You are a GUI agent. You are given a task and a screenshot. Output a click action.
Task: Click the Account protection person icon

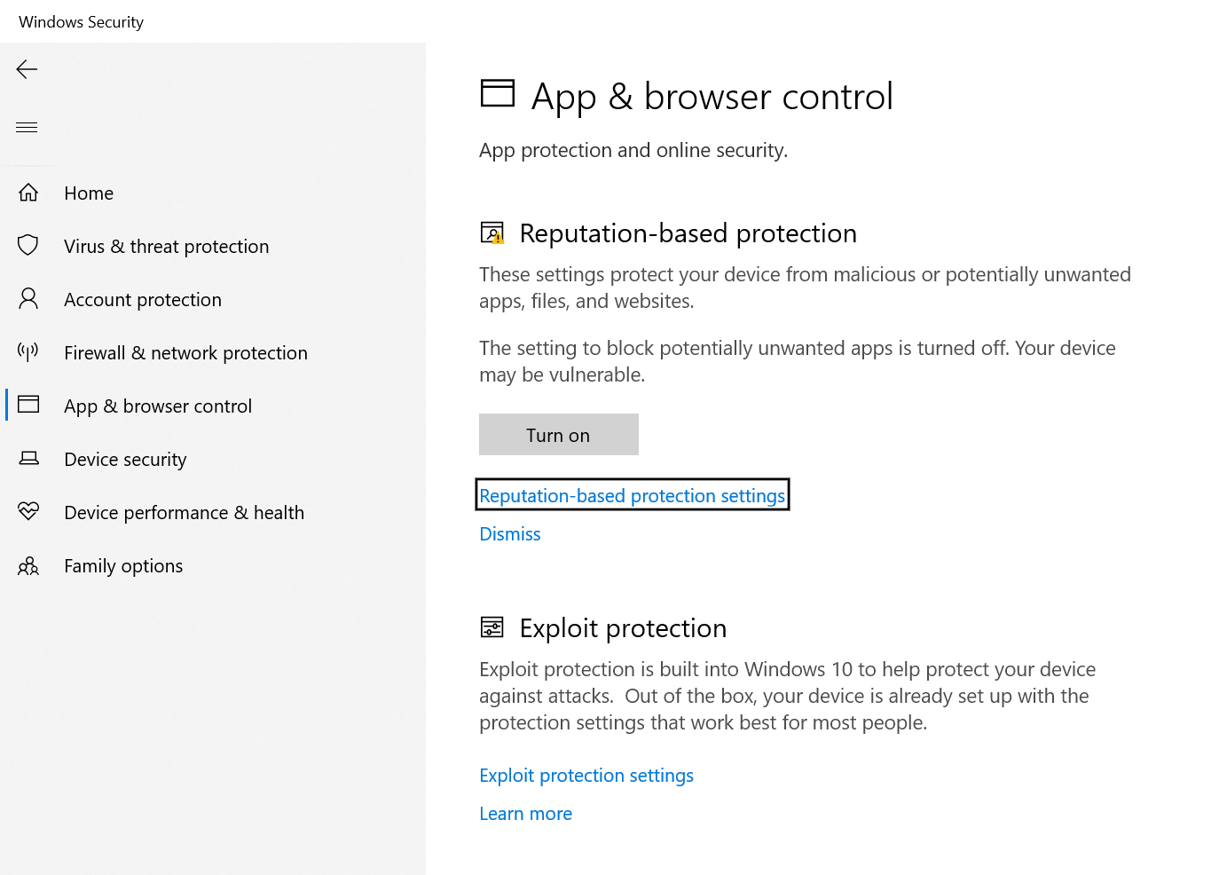28,299
